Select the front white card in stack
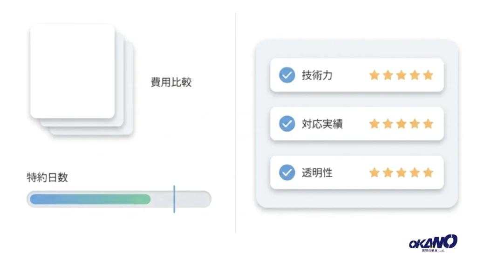The width and height of the screenshot is (477, 266). pyautogui.click(x=72, y=71)
